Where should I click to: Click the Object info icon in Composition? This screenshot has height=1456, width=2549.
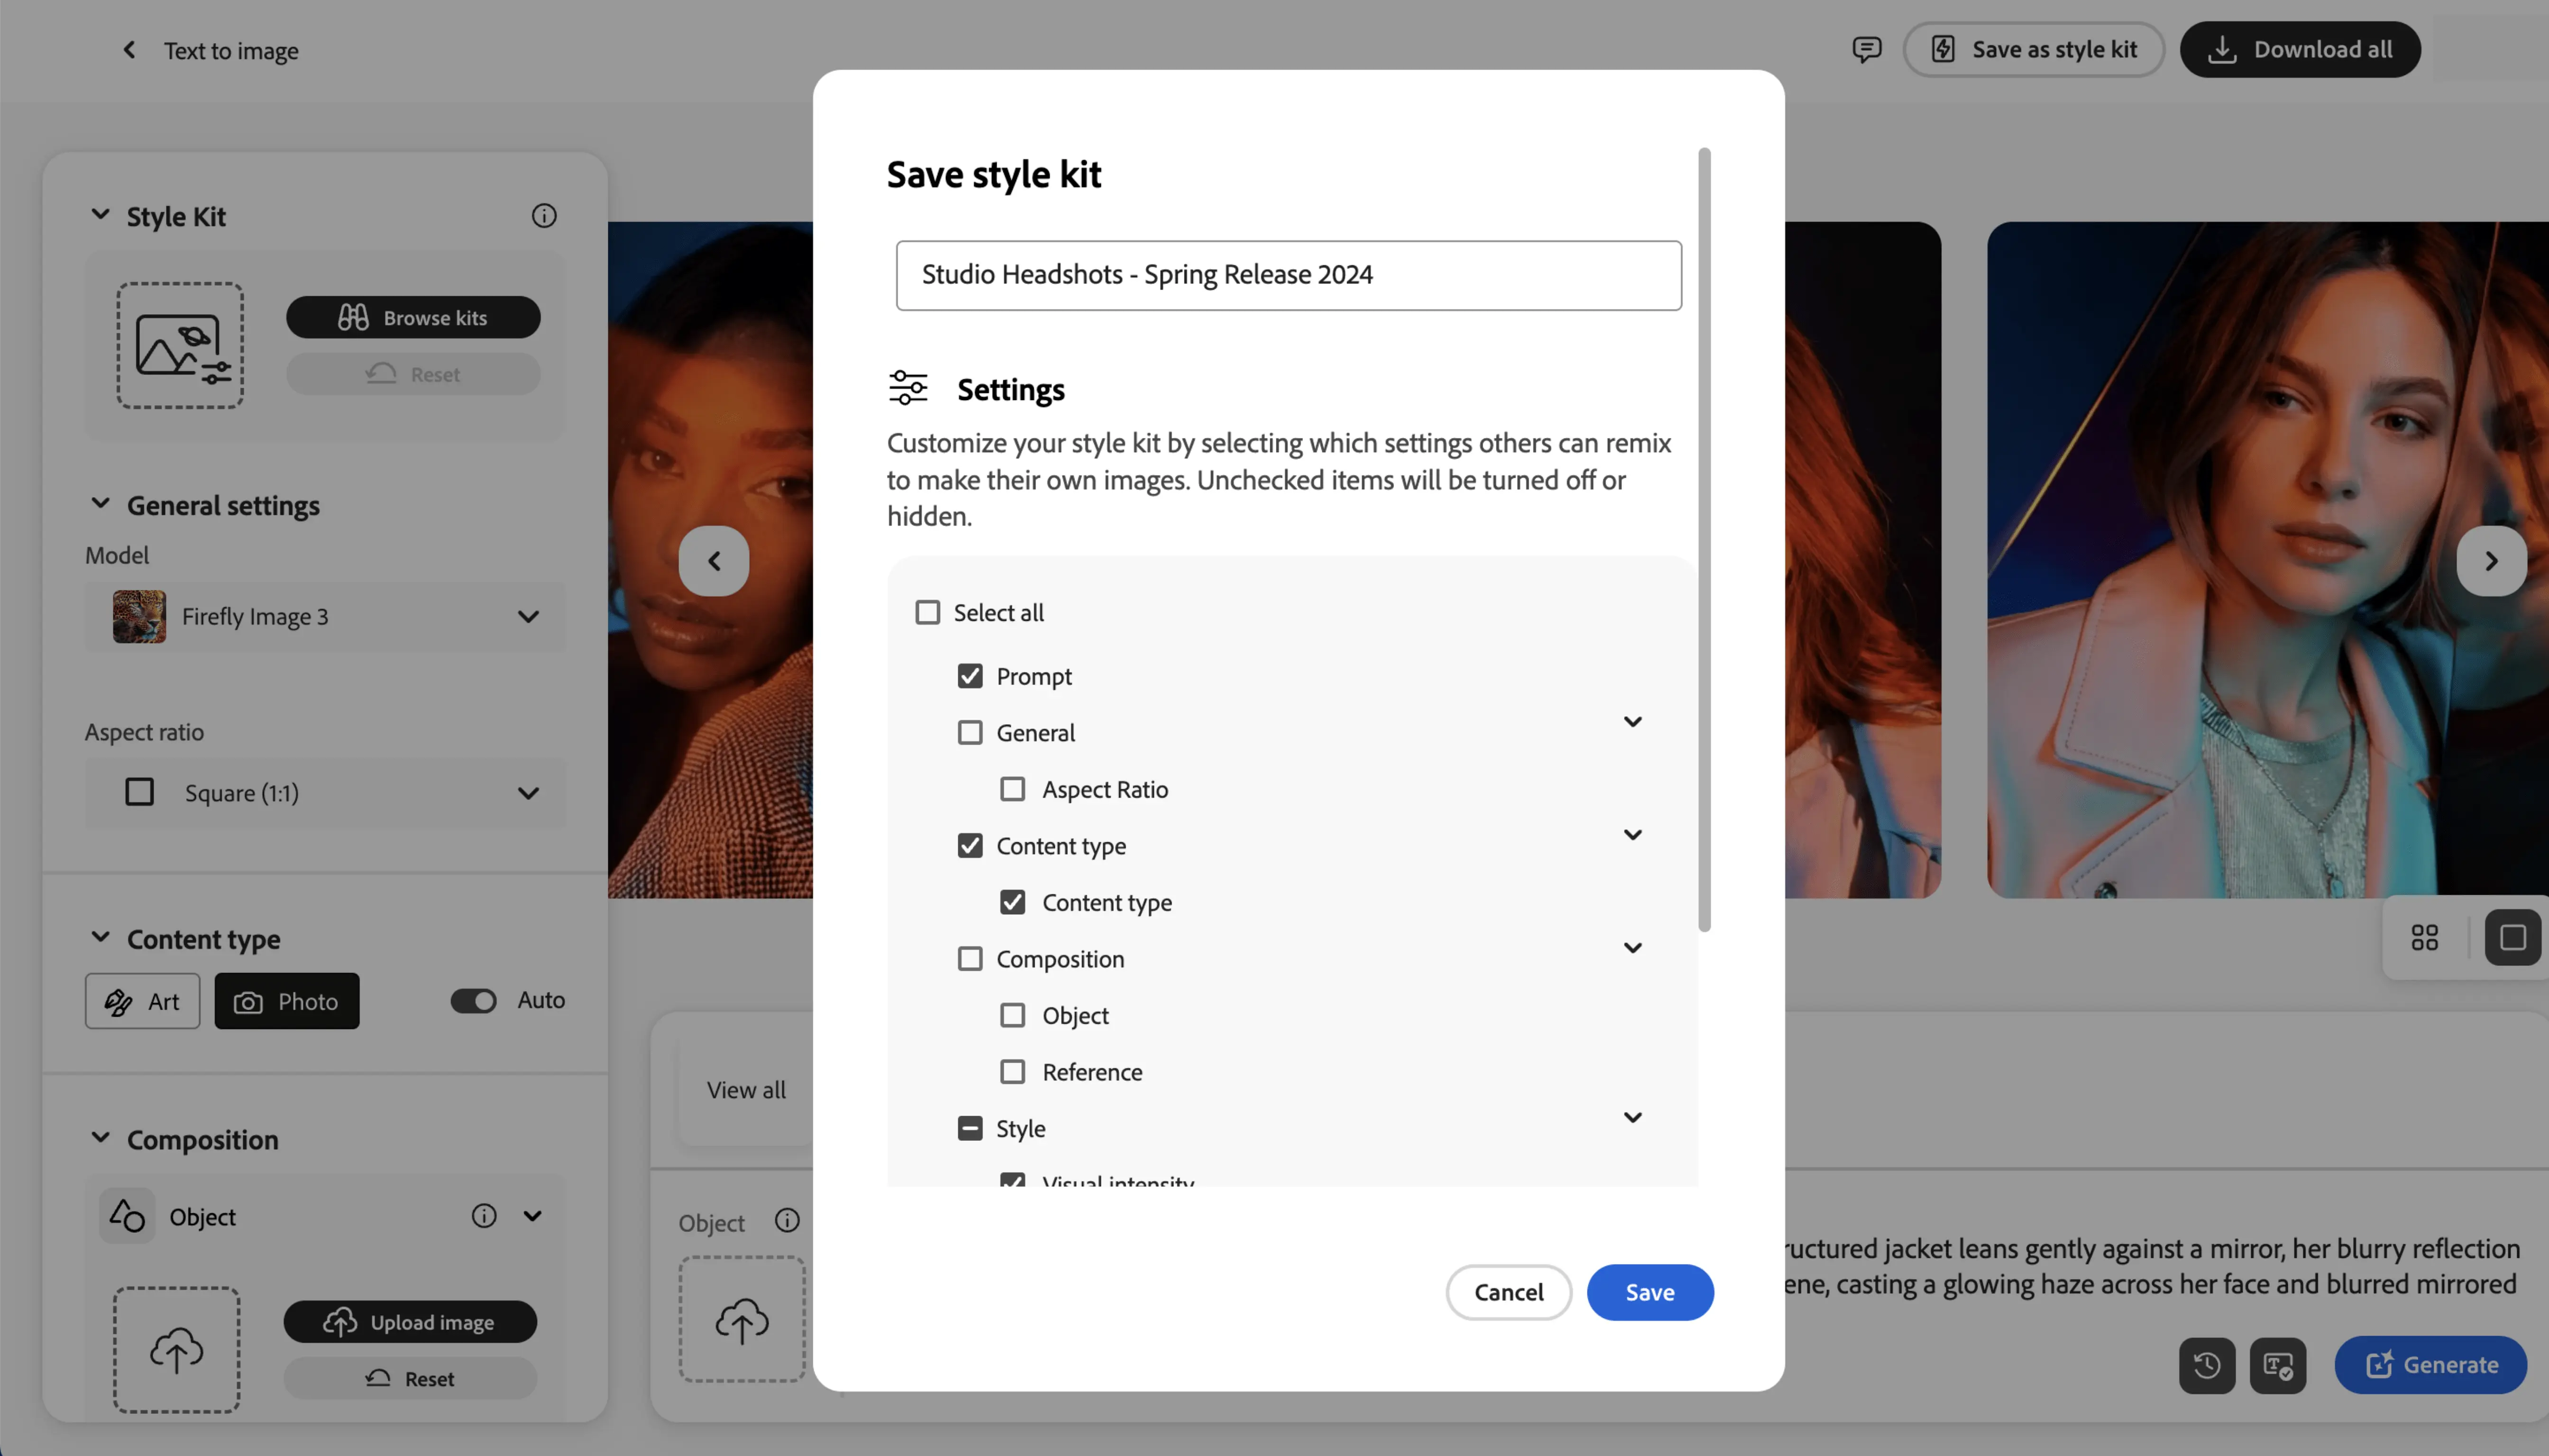pos(484,1216)
